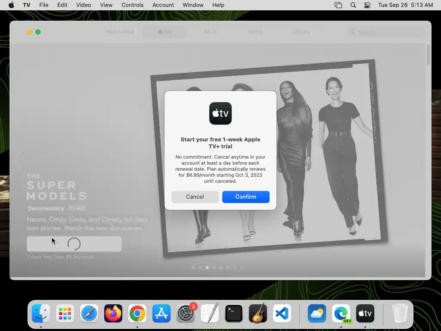Viewport: 441px width, 331px height.
Task: Switch to the Library tab
Action: 300,32
